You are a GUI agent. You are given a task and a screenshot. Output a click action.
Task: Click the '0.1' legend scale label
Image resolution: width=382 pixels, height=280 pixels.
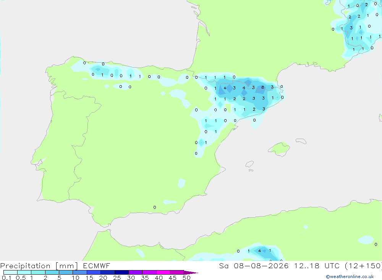[x=6, y=278]
